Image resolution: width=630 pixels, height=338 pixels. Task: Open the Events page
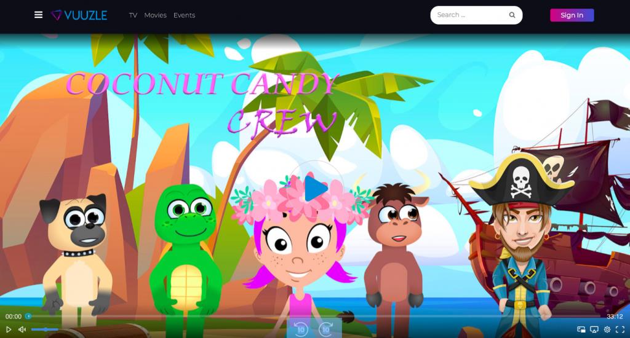click(184, 15)
